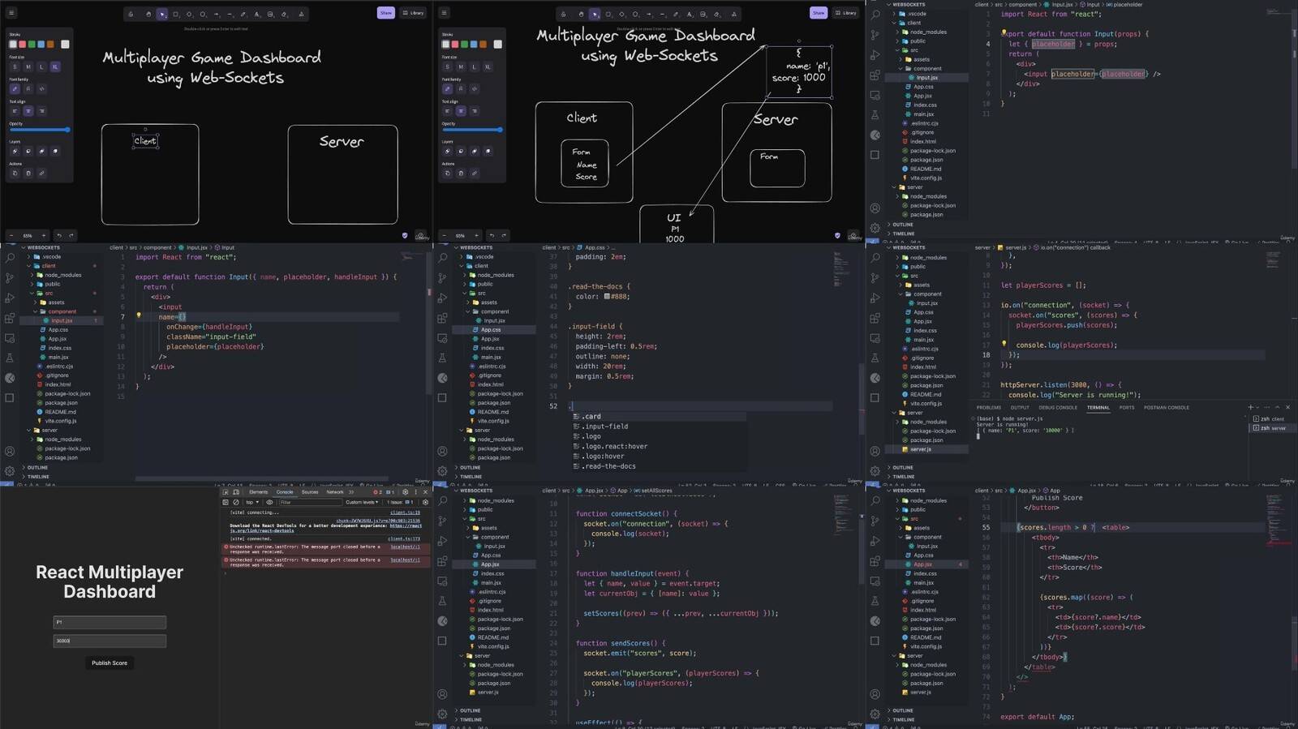Select rectangle tool in Excalidraw with empty Server box
Viewport: 1298px width, 729px height.
click(x=175, y=14)
